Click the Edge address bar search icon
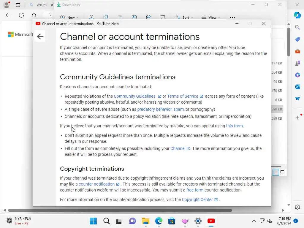304x228 pixels. tap(34, 15)
